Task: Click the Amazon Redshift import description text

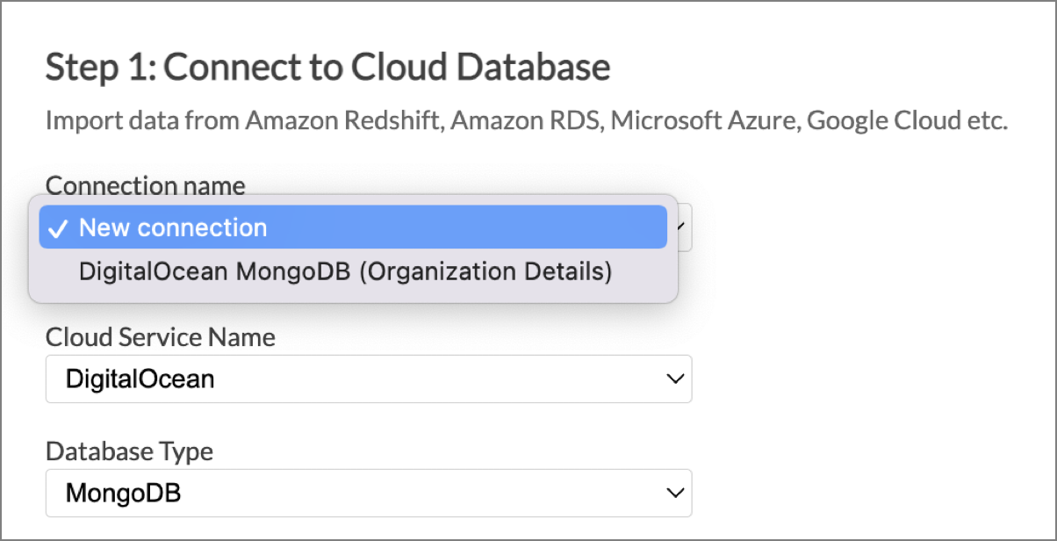Action: pos(527,120)
